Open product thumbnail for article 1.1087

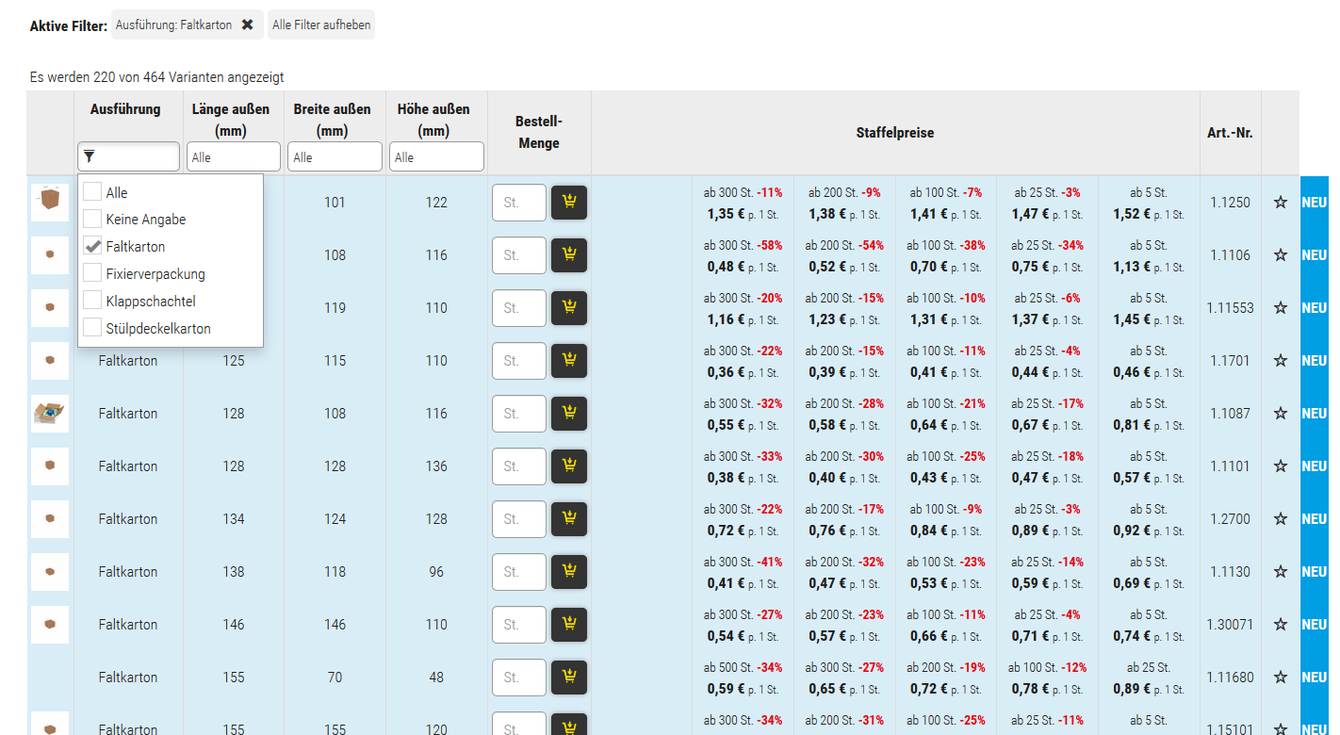[x=50, y=414]
